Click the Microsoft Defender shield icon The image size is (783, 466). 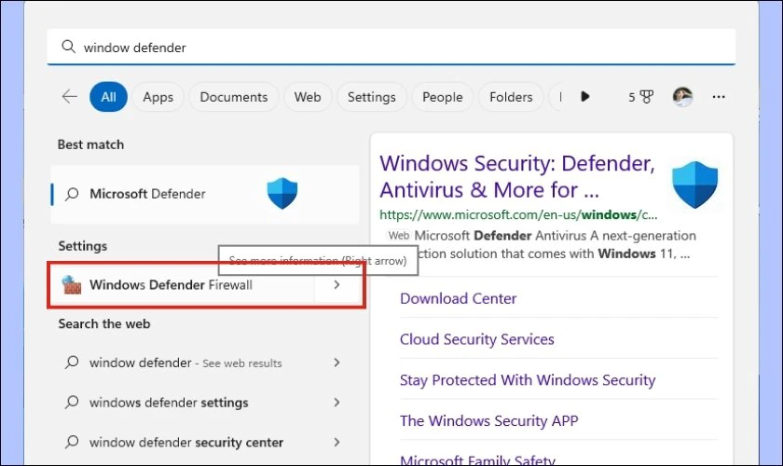pyautogui.click(x=282, y=193)
